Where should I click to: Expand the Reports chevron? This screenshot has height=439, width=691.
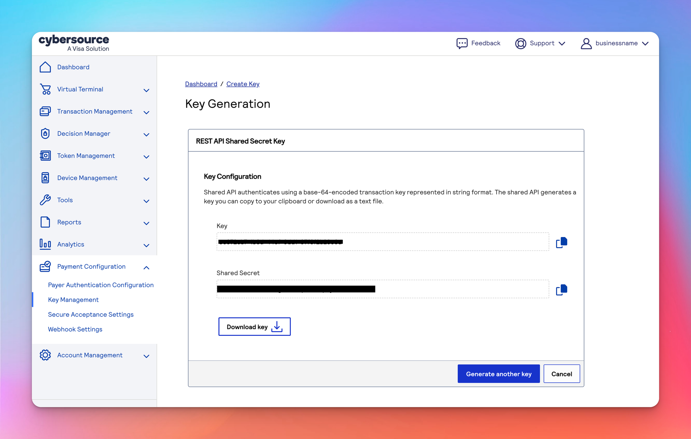coord(146,223)
